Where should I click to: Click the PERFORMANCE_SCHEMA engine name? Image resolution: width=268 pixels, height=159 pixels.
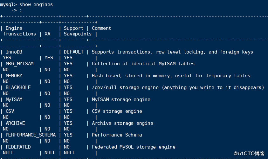pos(31,135)
